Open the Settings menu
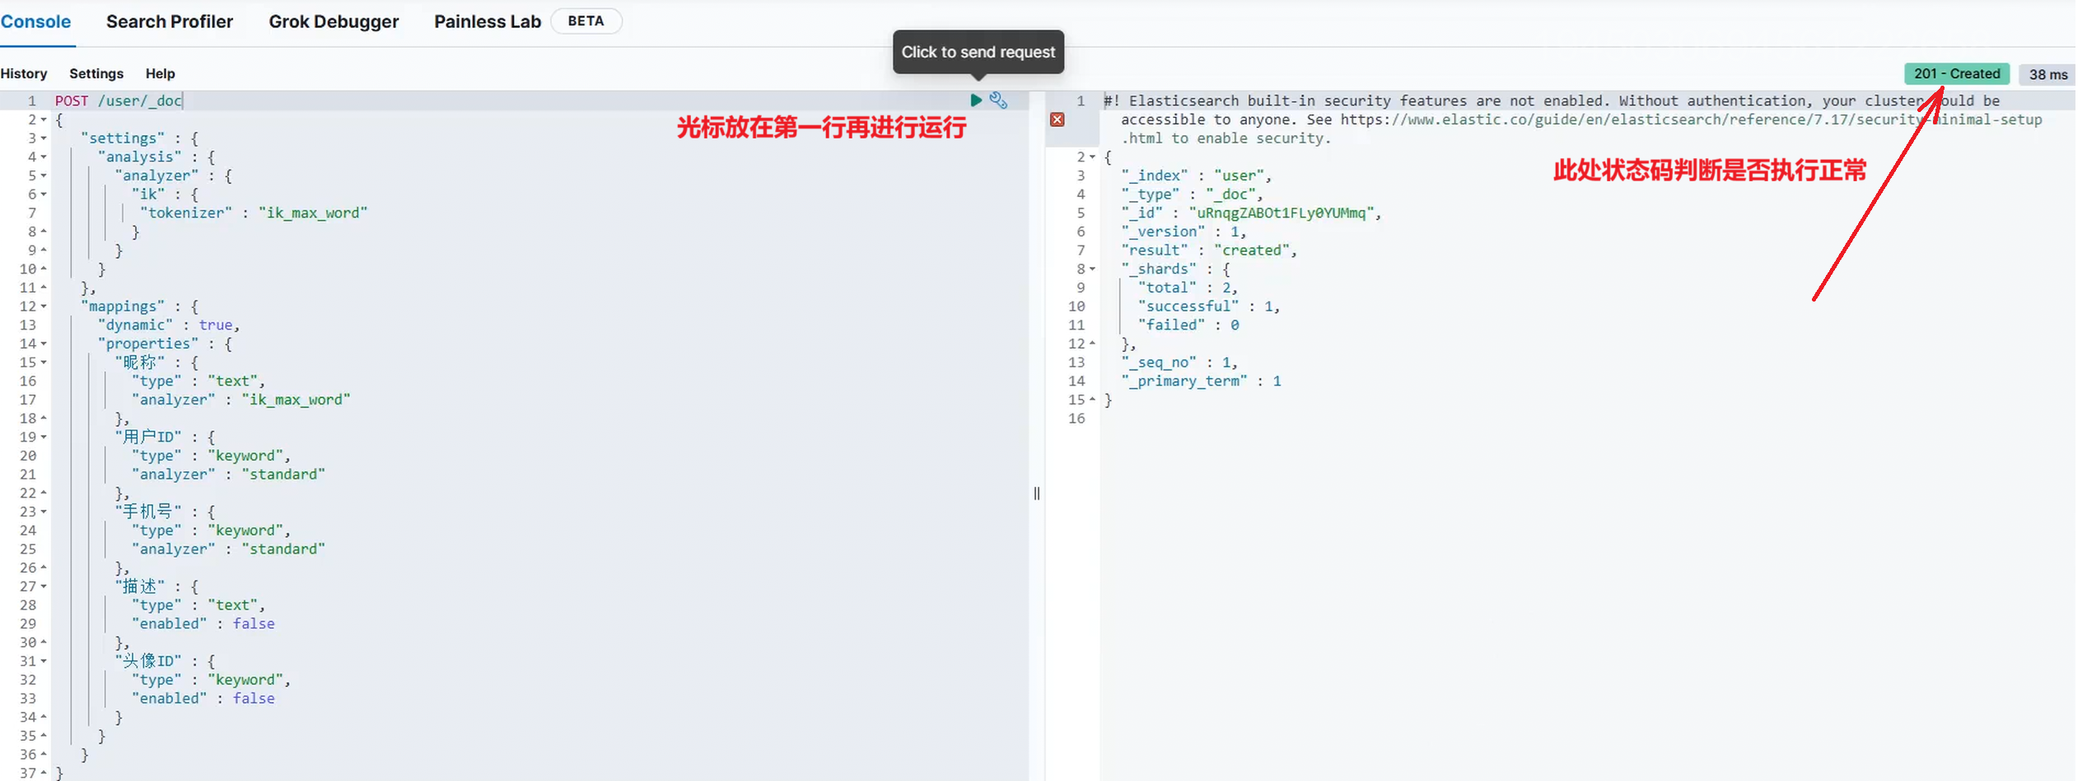 coord(96,73)
